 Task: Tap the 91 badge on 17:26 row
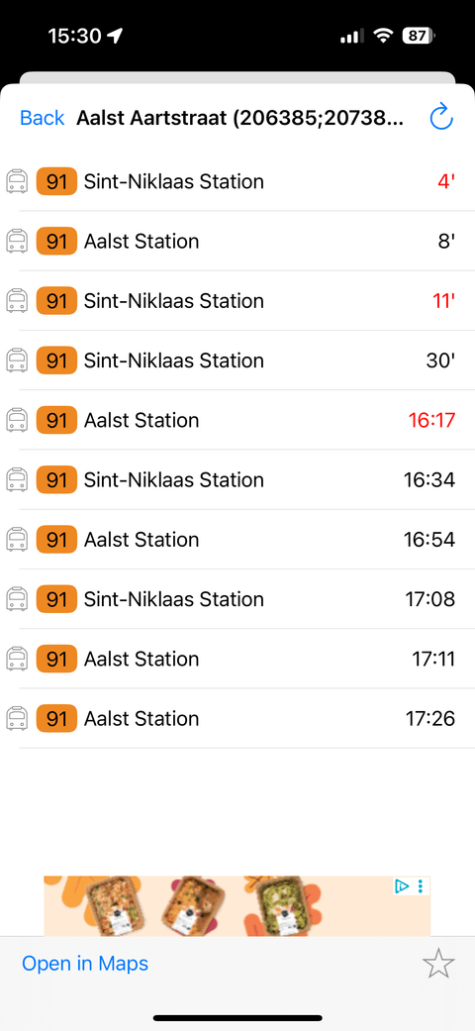[x=56, y=718]
